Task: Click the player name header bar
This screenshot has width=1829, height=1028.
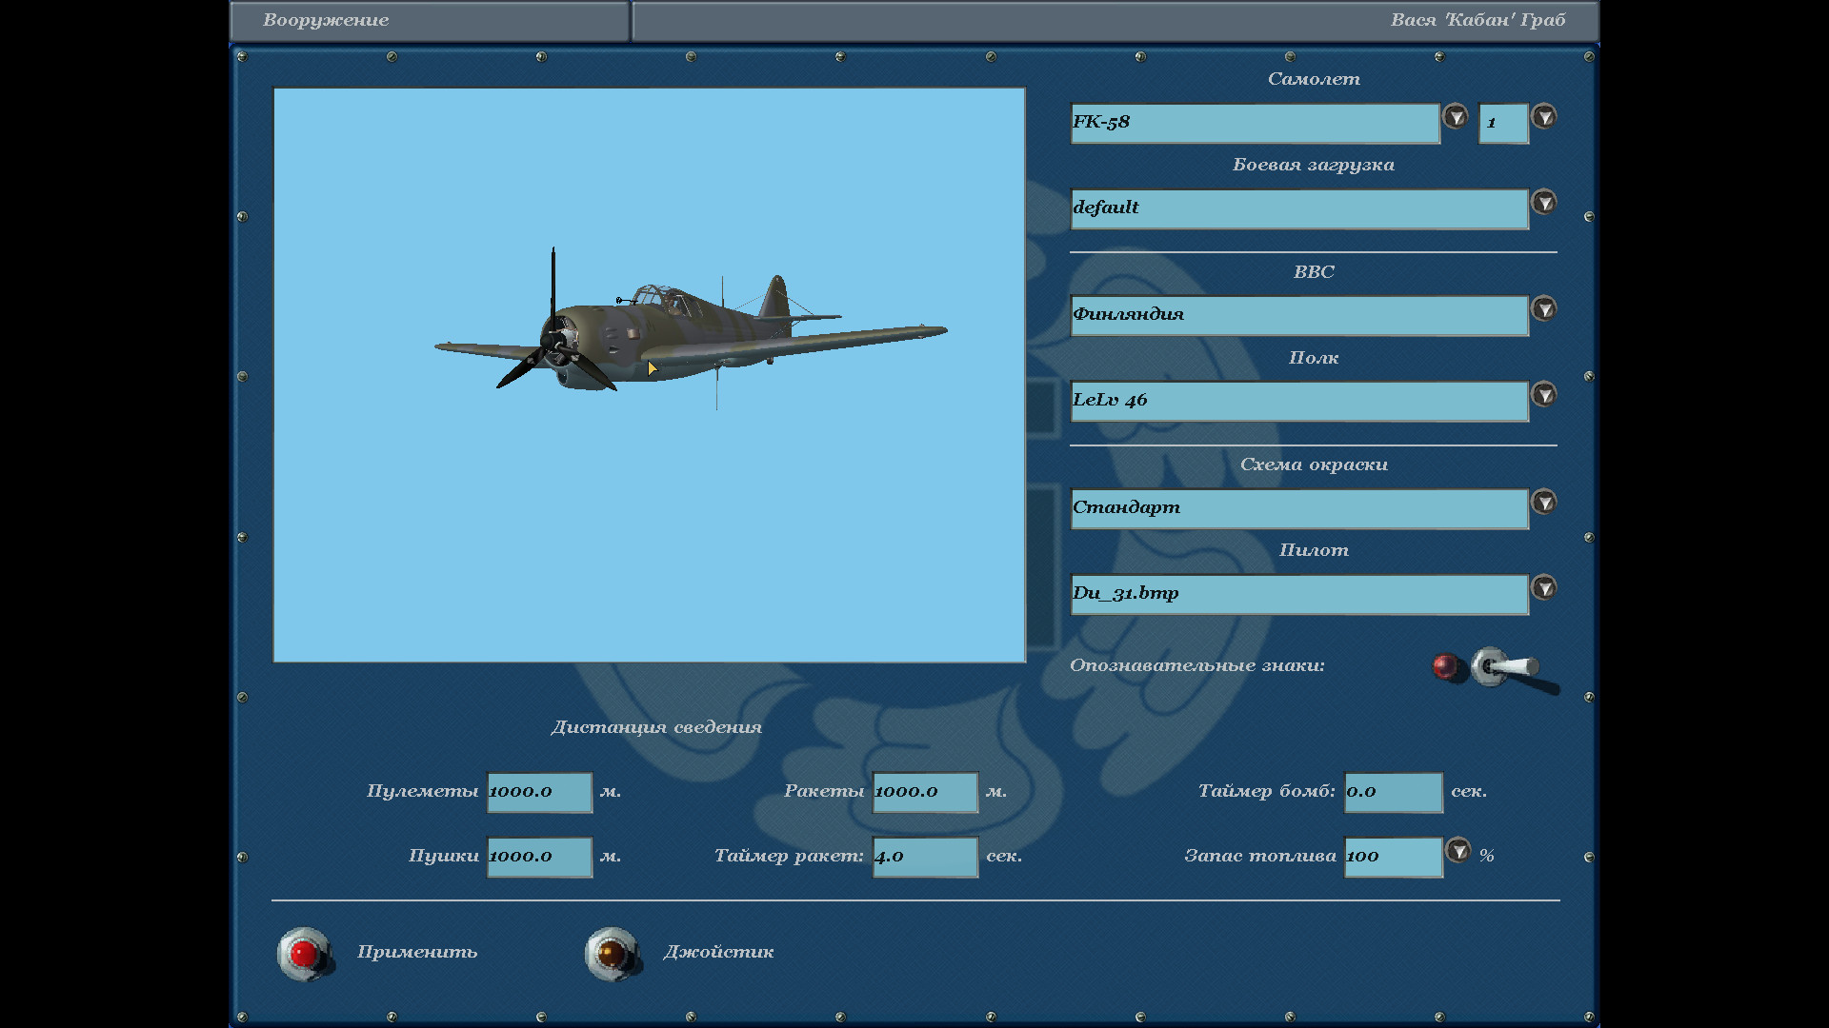Action: coord(1115,20)
